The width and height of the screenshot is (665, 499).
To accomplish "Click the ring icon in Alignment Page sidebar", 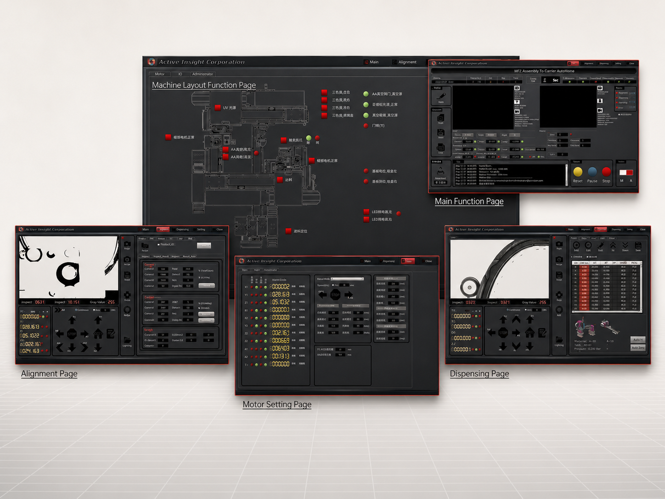I will (127, 310).
